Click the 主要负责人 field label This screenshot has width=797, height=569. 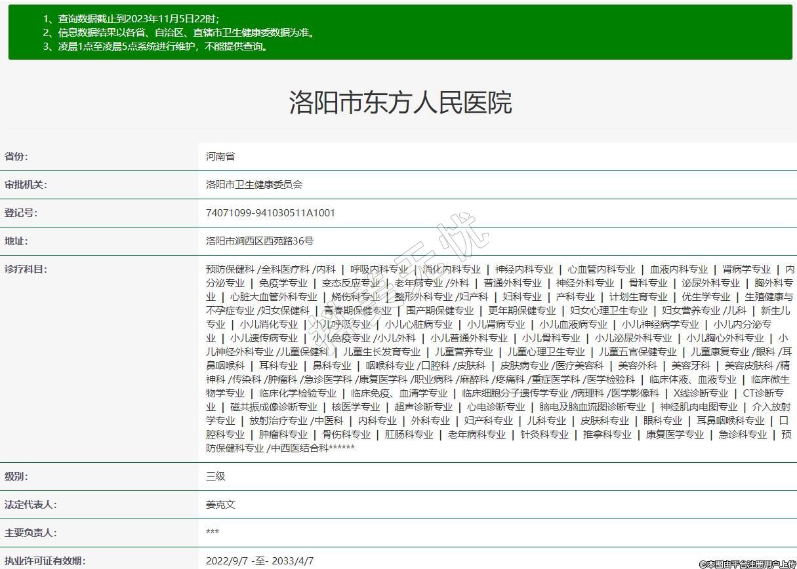[30, 533]
